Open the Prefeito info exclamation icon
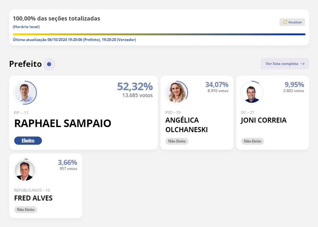318x227 pixels. [x=49, y=64]
